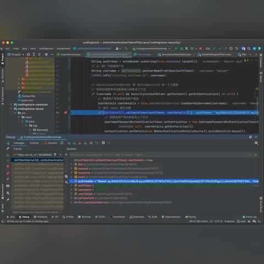Click the Git history clock icon
This screenshot has width=264, height=264.
(x=231, y=48)
